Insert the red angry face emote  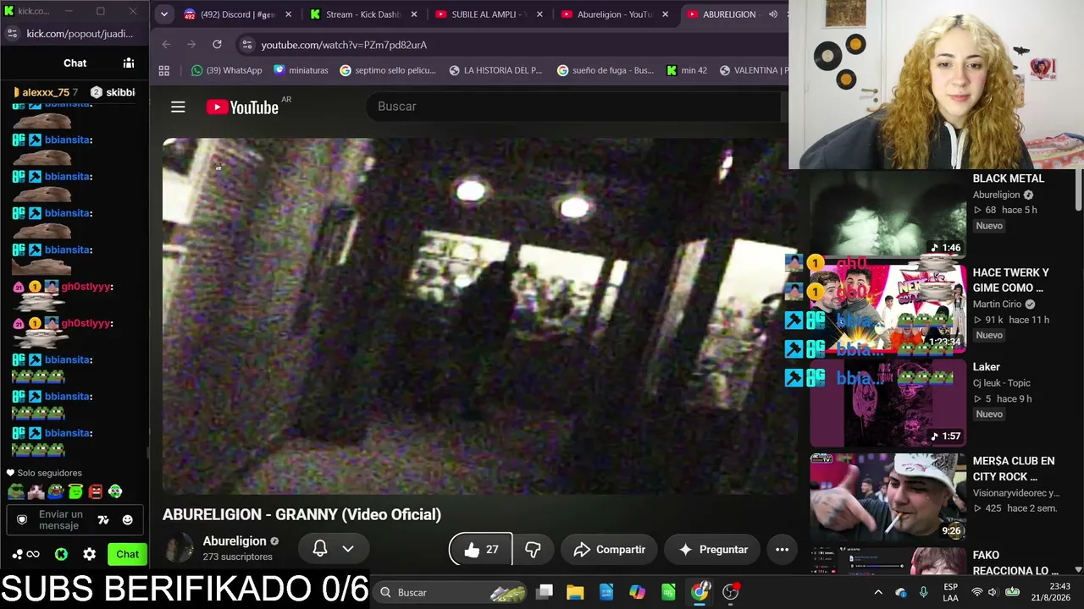(96, 491)
